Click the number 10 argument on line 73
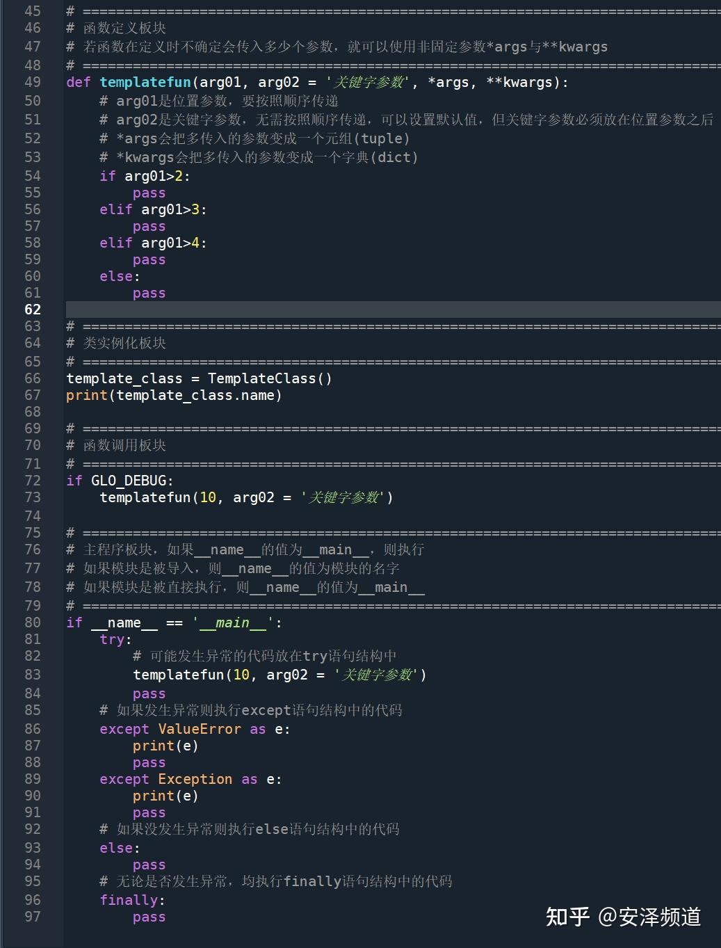721x948 pixels. coord(207,498)
